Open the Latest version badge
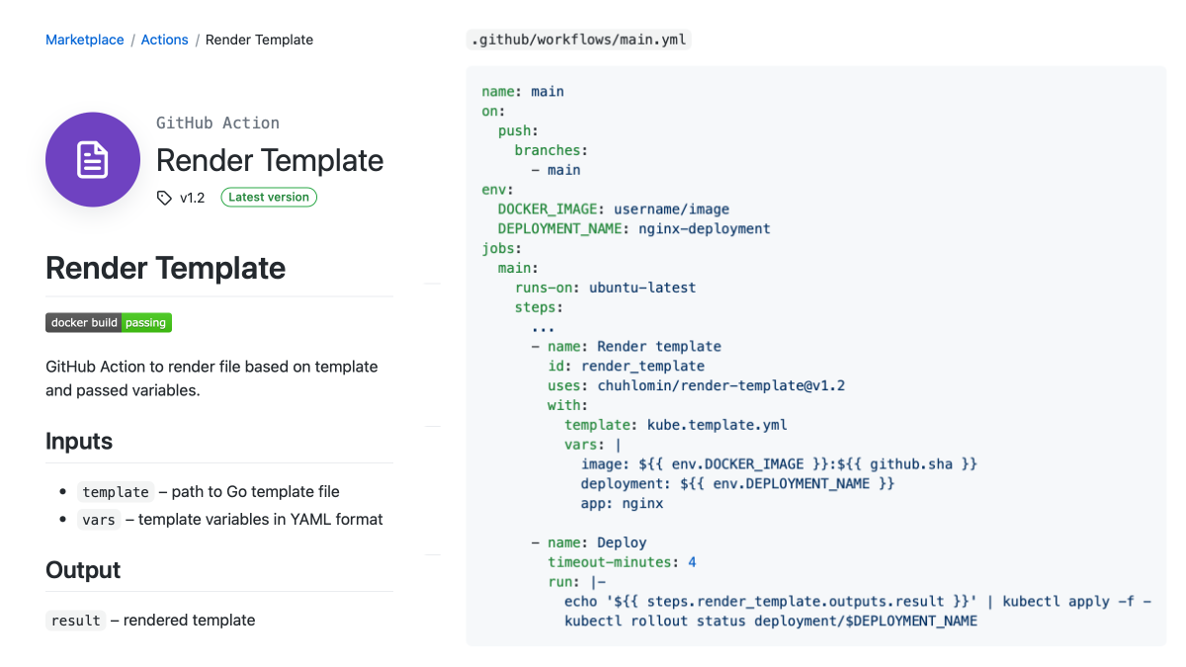Viewport: 1186px width, 667px height. [269, 197]
